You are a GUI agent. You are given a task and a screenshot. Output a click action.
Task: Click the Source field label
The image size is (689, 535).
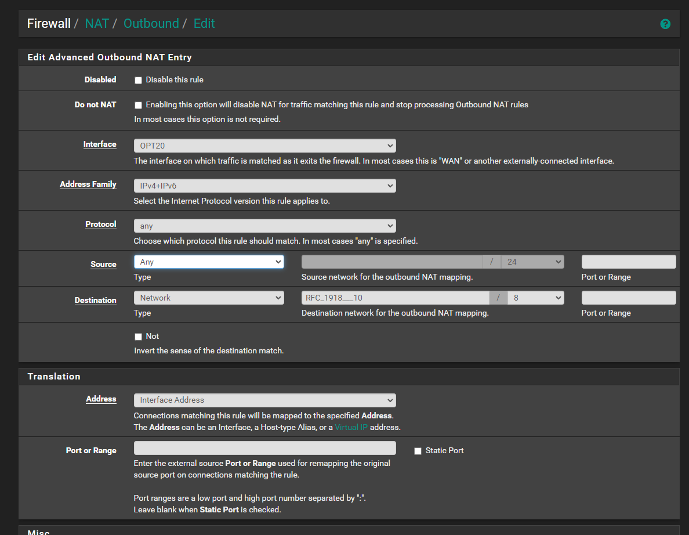coord(103,264)
